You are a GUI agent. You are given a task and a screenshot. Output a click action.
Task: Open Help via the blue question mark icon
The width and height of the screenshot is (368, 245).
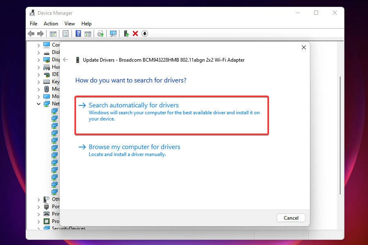point(78,33)
